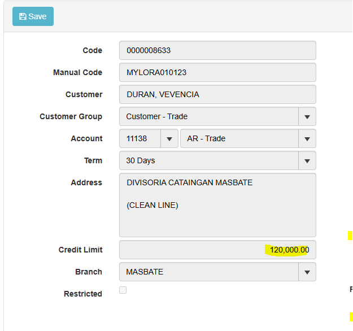The image size is (353, 331).
Task: Click the Account label
Action: pyautogui.click(x=86, y=138)
